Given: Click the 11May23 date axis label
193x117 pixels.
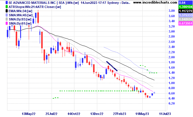Looking at the screenshot, I should (x=142, y=114).
